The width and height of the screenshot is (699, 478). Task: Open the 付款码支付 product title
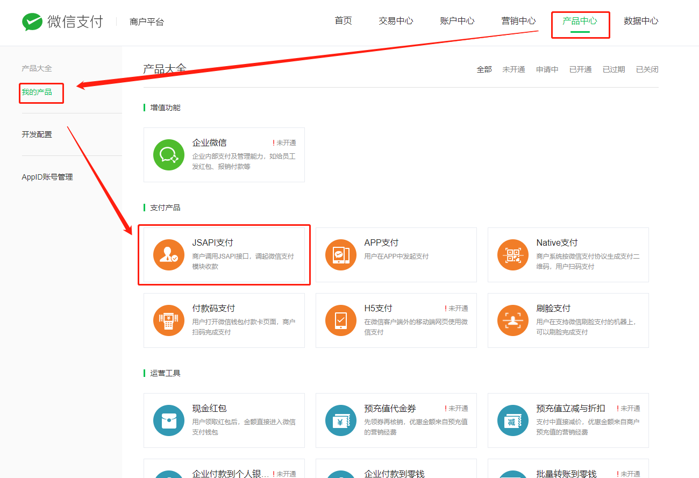click(213, 308)
